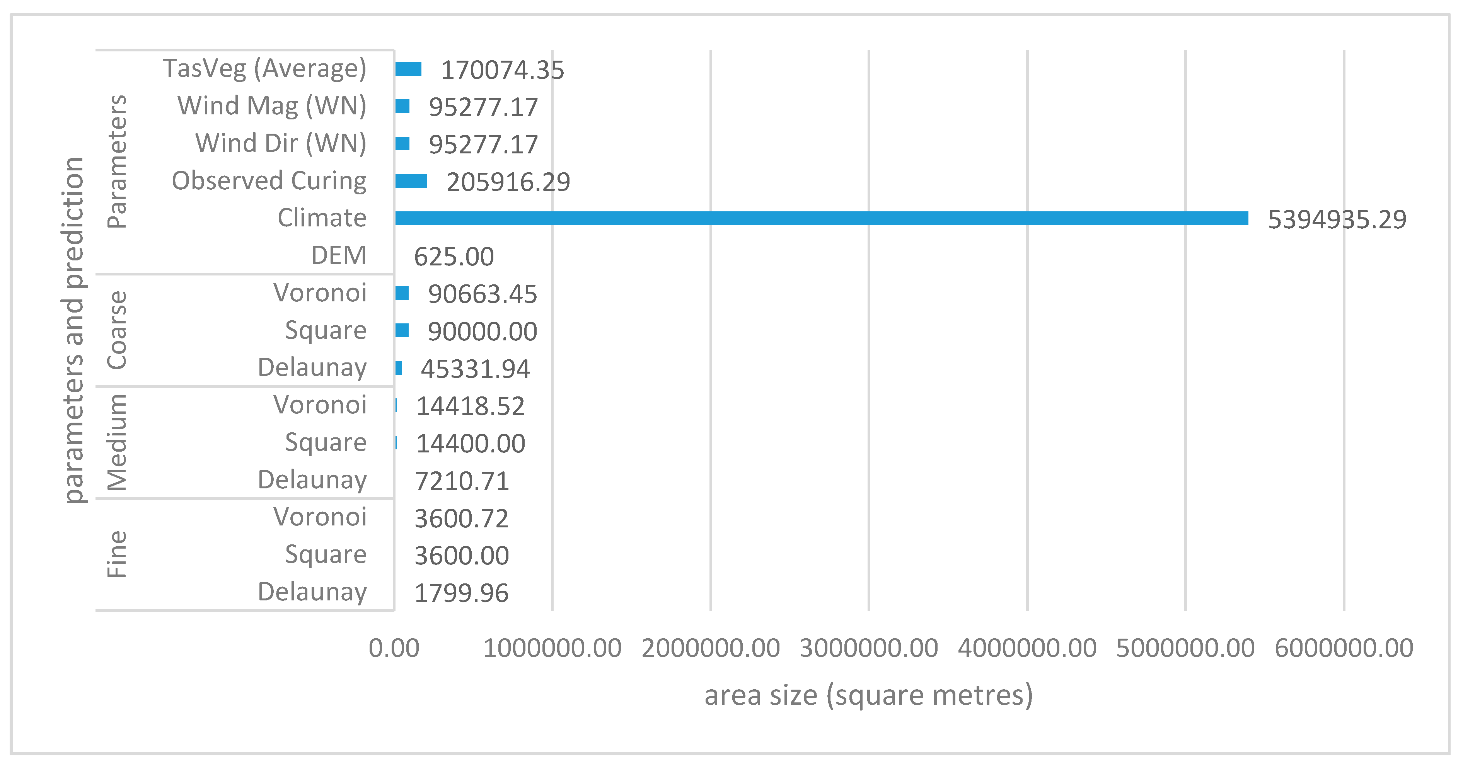Click the 6000000.00 axis tick label
The image size is (1463, 770).
(1343, 648)
